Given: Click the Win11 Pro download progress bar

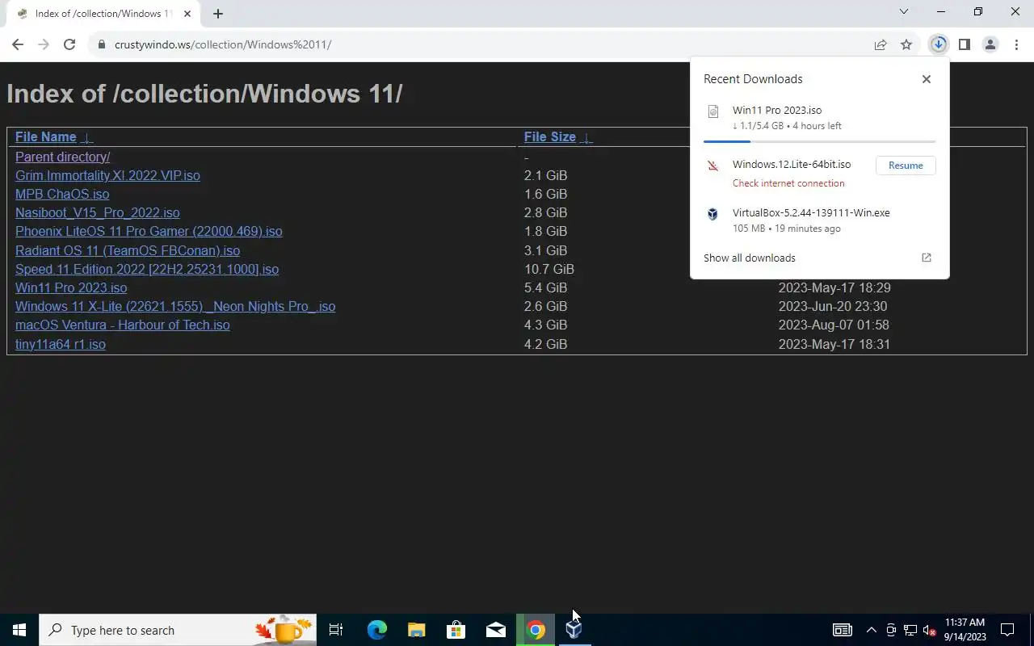Looking at the screenshot, I should pyautogui.click(x=819, y=141).
